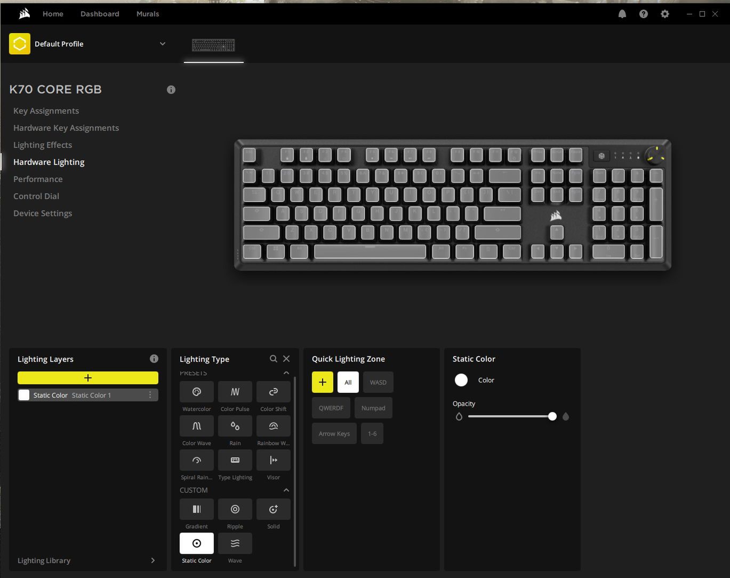Click the minimum opacity droplet icon

tap(459, 416)
